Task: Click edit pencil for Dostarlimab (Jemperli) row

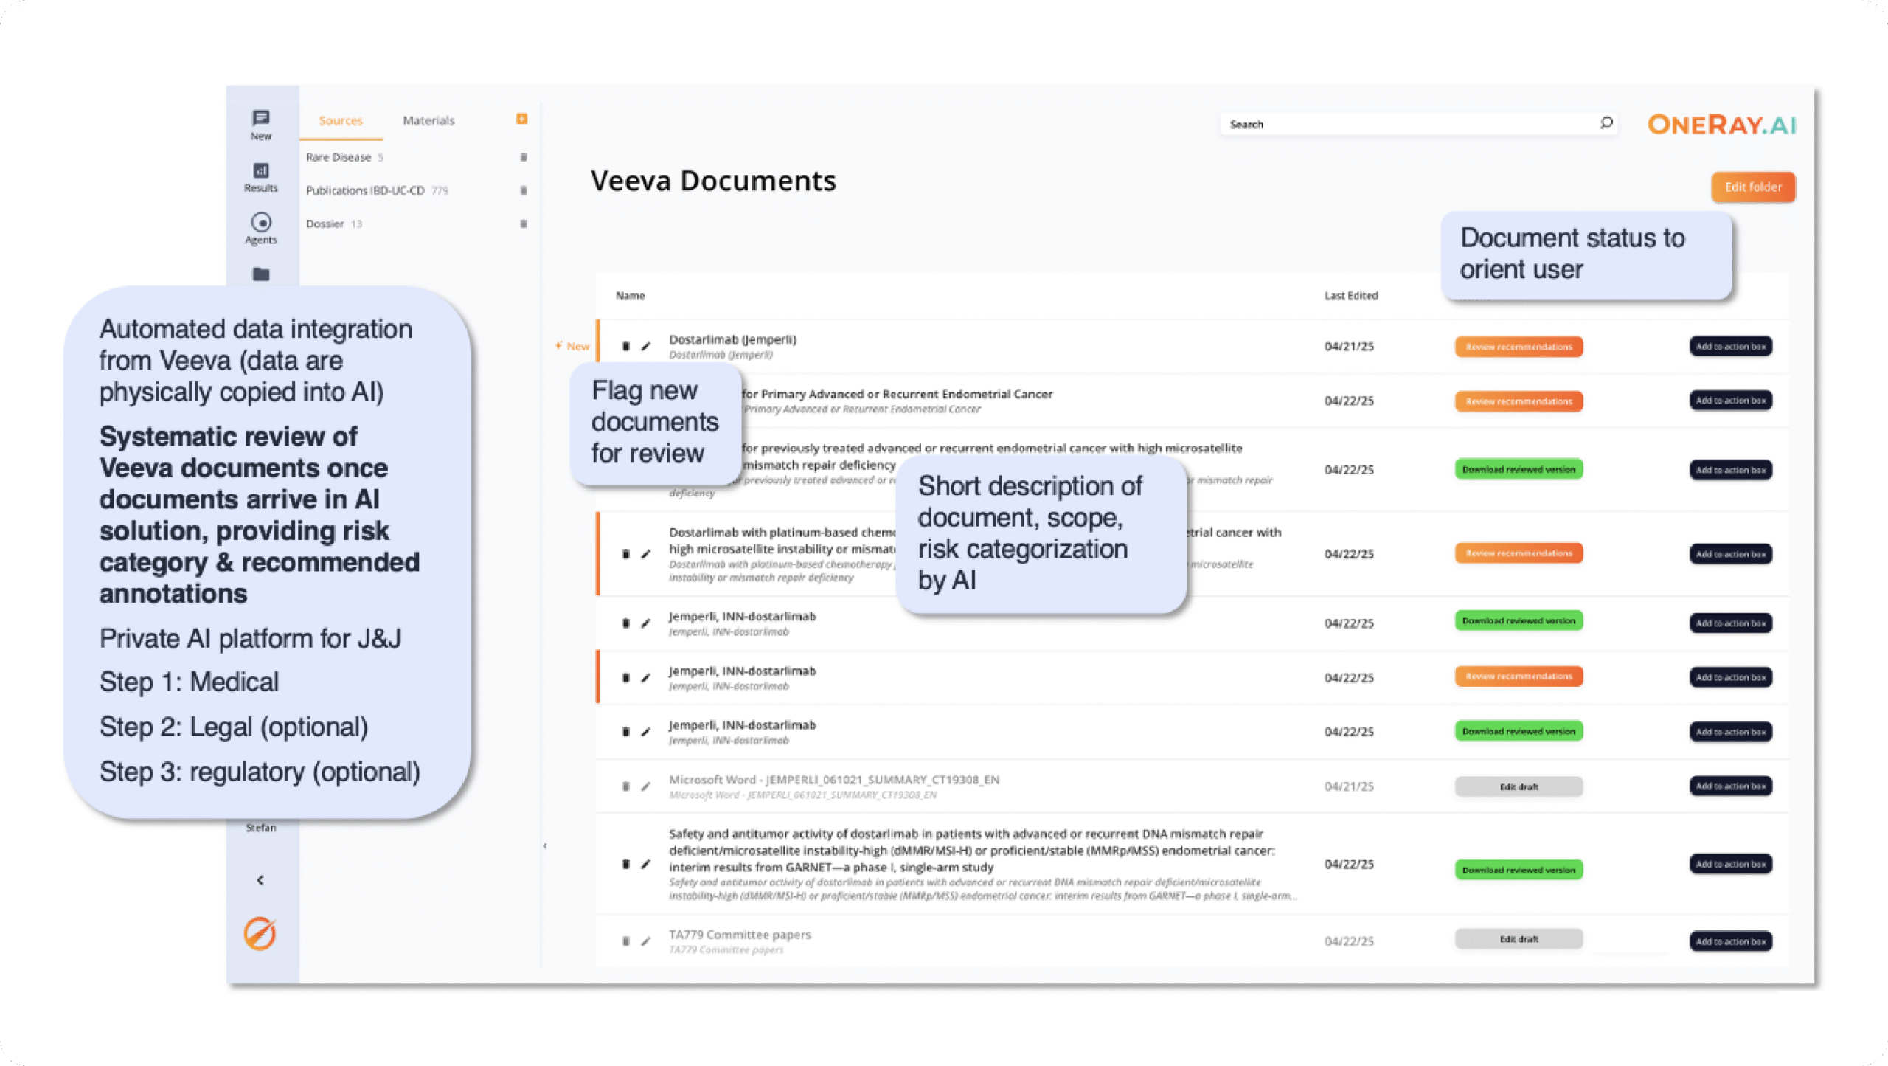Action: [645, 346]
